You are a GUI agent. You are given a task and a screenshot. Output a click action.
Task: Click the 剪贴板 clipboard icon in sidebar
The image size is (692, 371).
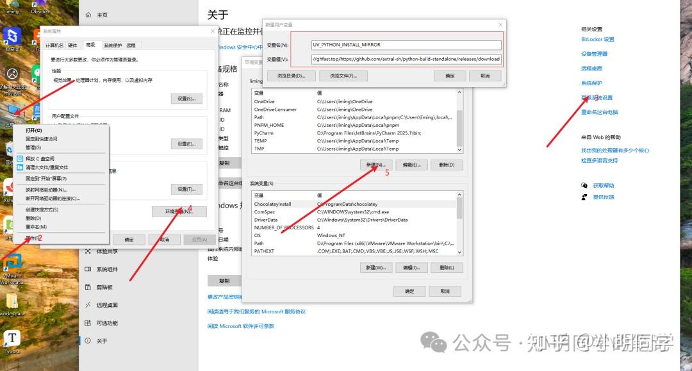[x=88, y=287]
